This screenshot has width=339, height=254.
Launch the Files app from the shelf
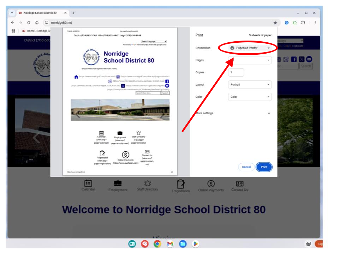(183, 244)
